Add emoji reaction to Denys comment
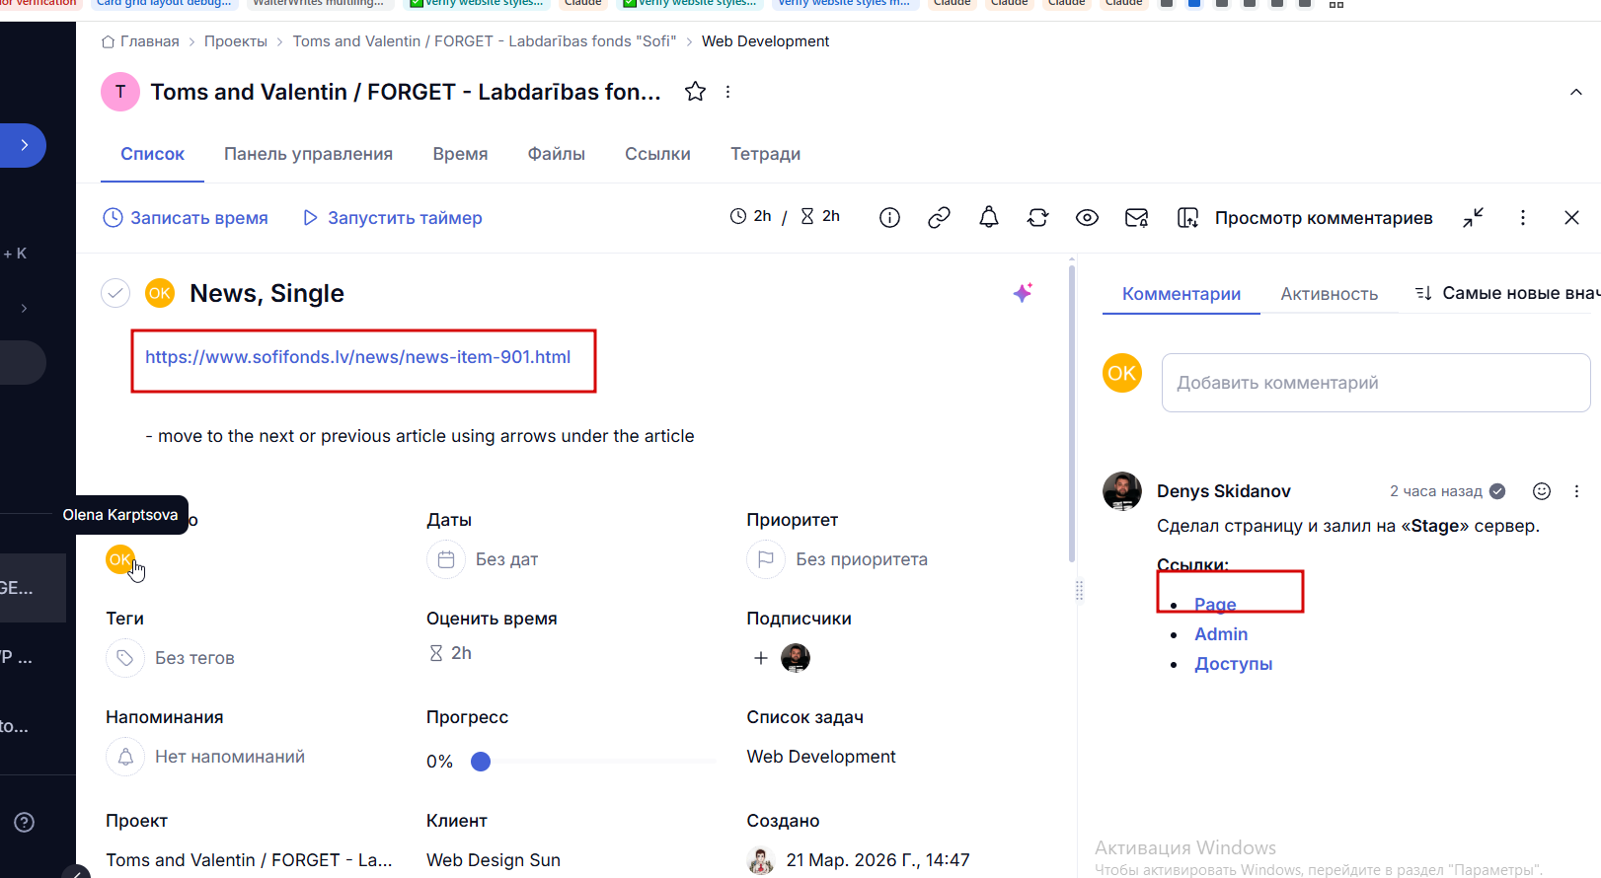Screen dimensions: 1601x878 1542,491
